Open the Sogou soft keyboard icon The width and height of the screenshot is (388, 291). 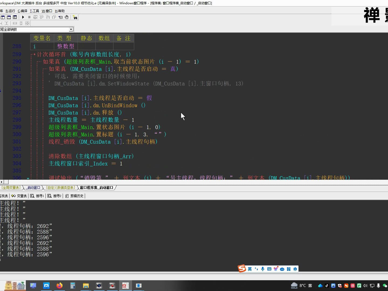click(269, 269)
